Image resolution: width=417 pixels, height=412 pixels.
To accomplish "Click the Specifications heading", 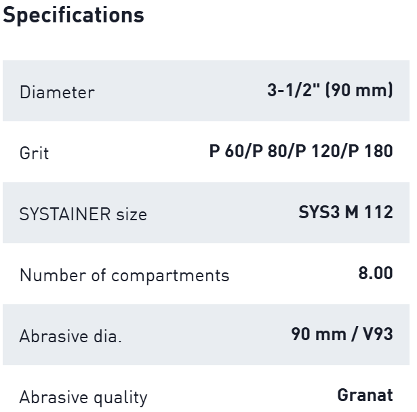I will (73, 15).
